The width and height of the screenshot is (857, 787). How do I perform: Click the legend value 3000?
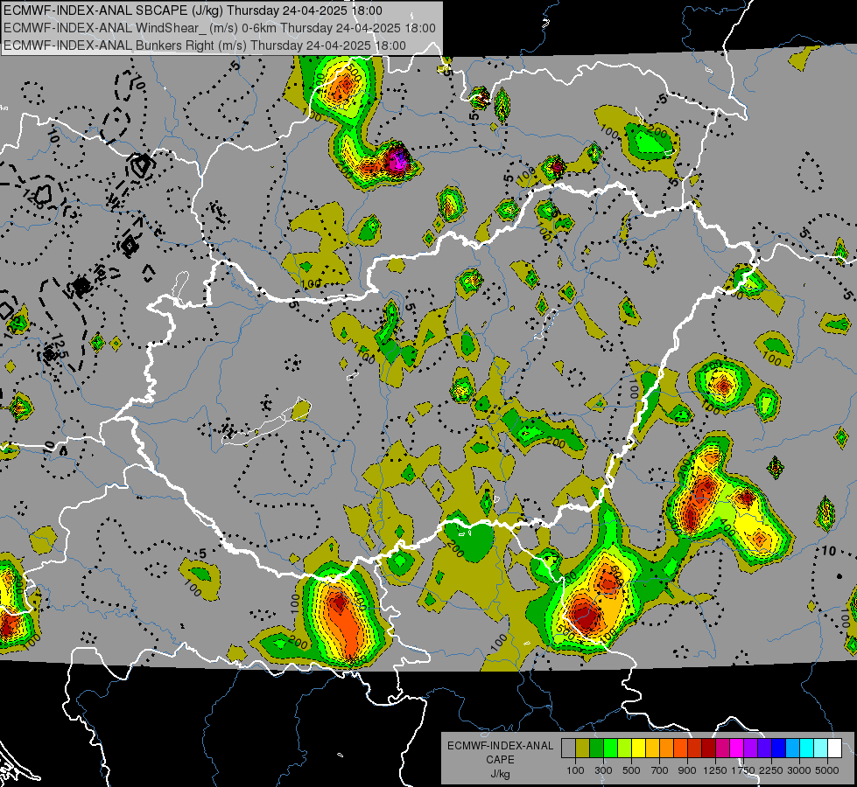tap(799, 770)
